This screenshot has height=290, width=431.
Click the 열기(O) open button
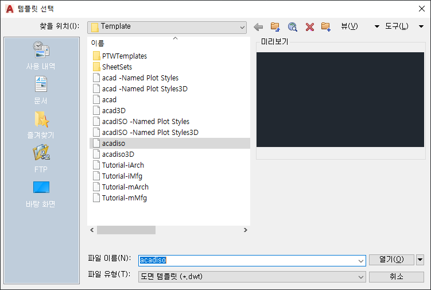tap(391, 260)
